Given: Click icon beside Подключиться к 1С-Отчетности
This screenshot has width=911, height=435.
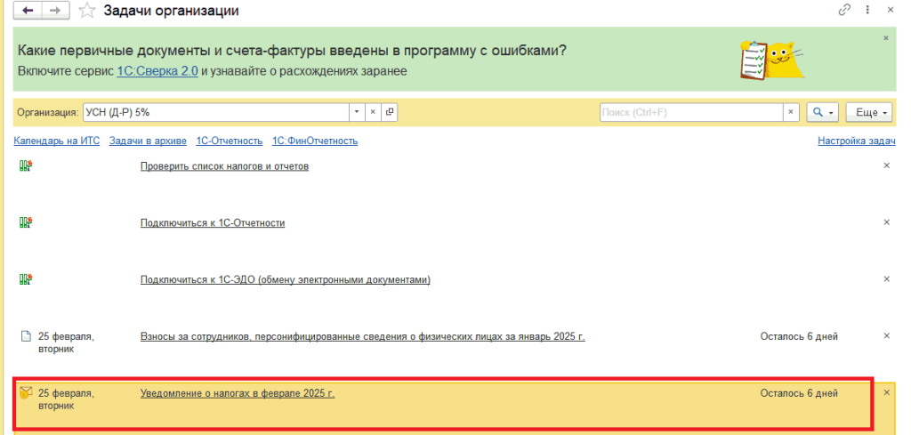Looking at the screenshot, I should (x=25, y=222).
